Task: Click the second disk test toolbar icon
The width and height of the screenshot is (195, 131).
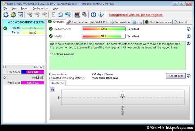Action: point(37,15)
